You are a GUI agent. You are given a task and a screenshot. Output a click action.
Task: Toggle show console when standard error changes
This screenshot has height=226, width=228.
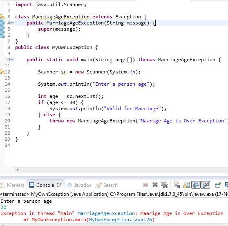(x=205, y=185)
